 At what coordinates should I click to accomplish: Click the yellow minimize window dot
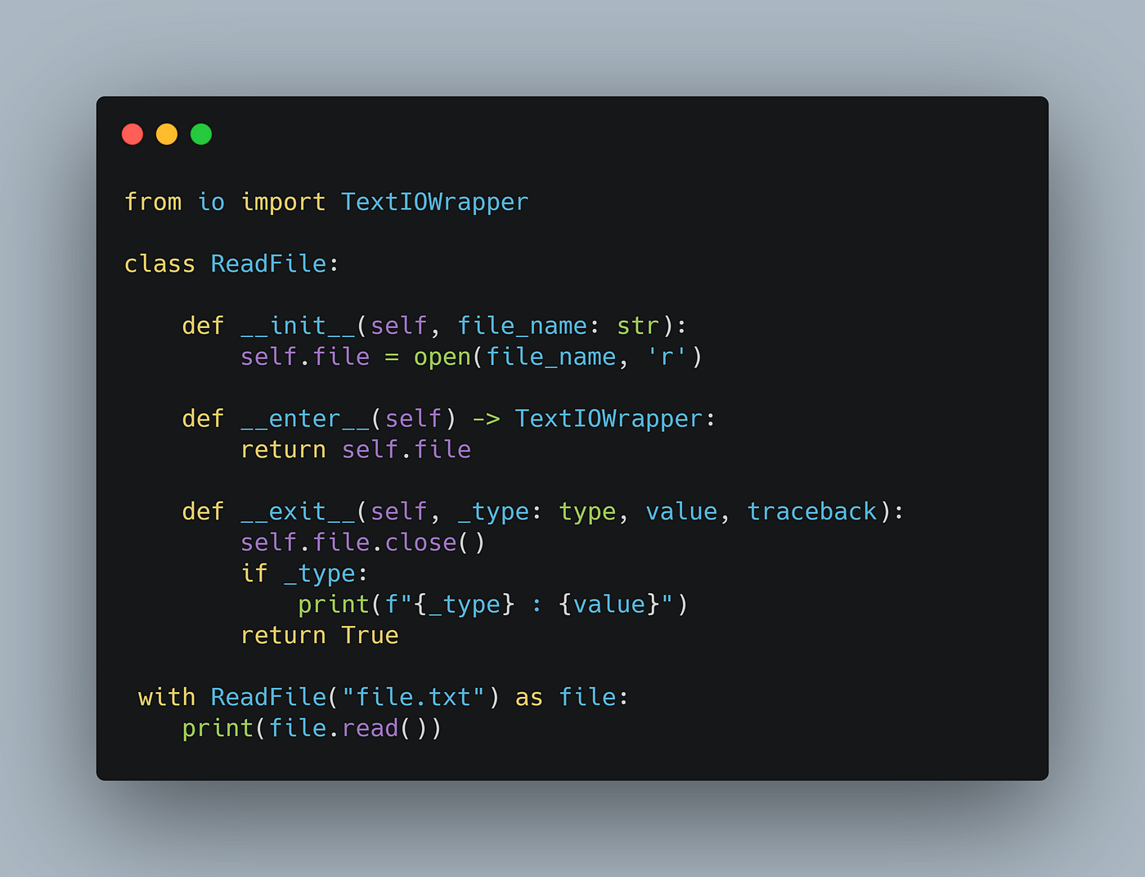(x=167, y=134)
